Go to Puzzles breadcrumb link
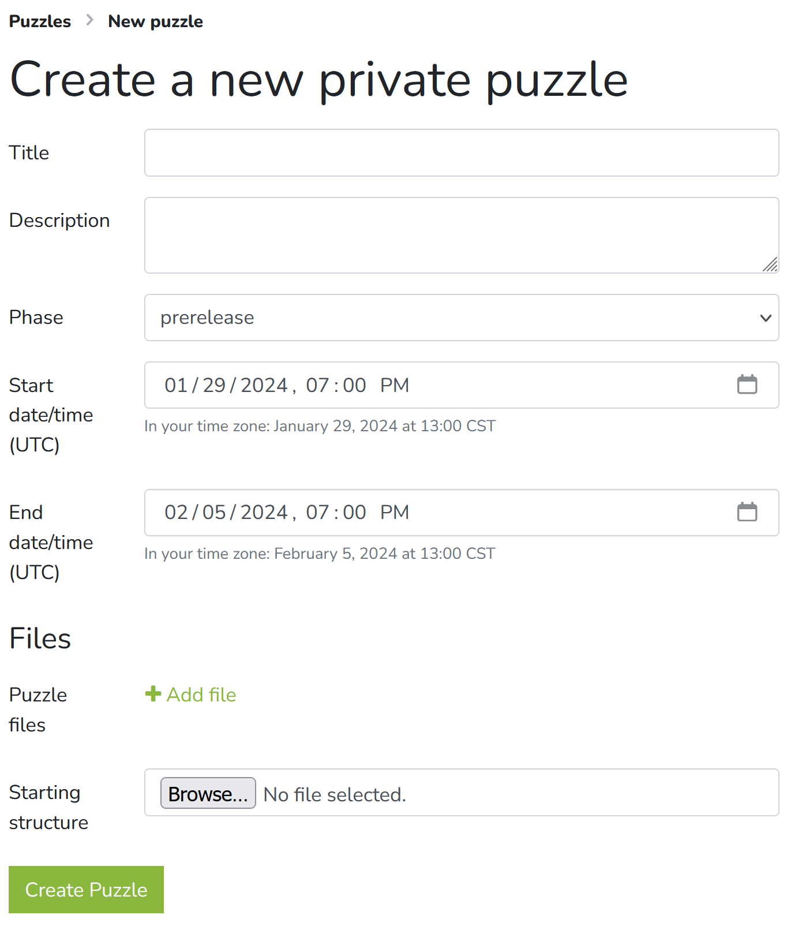 point(40,21)
